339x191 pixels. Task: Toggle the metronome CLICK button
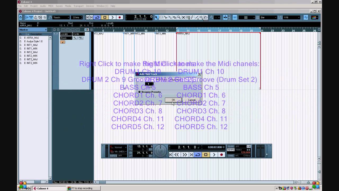pyautogui.click(x=231, y=146)
